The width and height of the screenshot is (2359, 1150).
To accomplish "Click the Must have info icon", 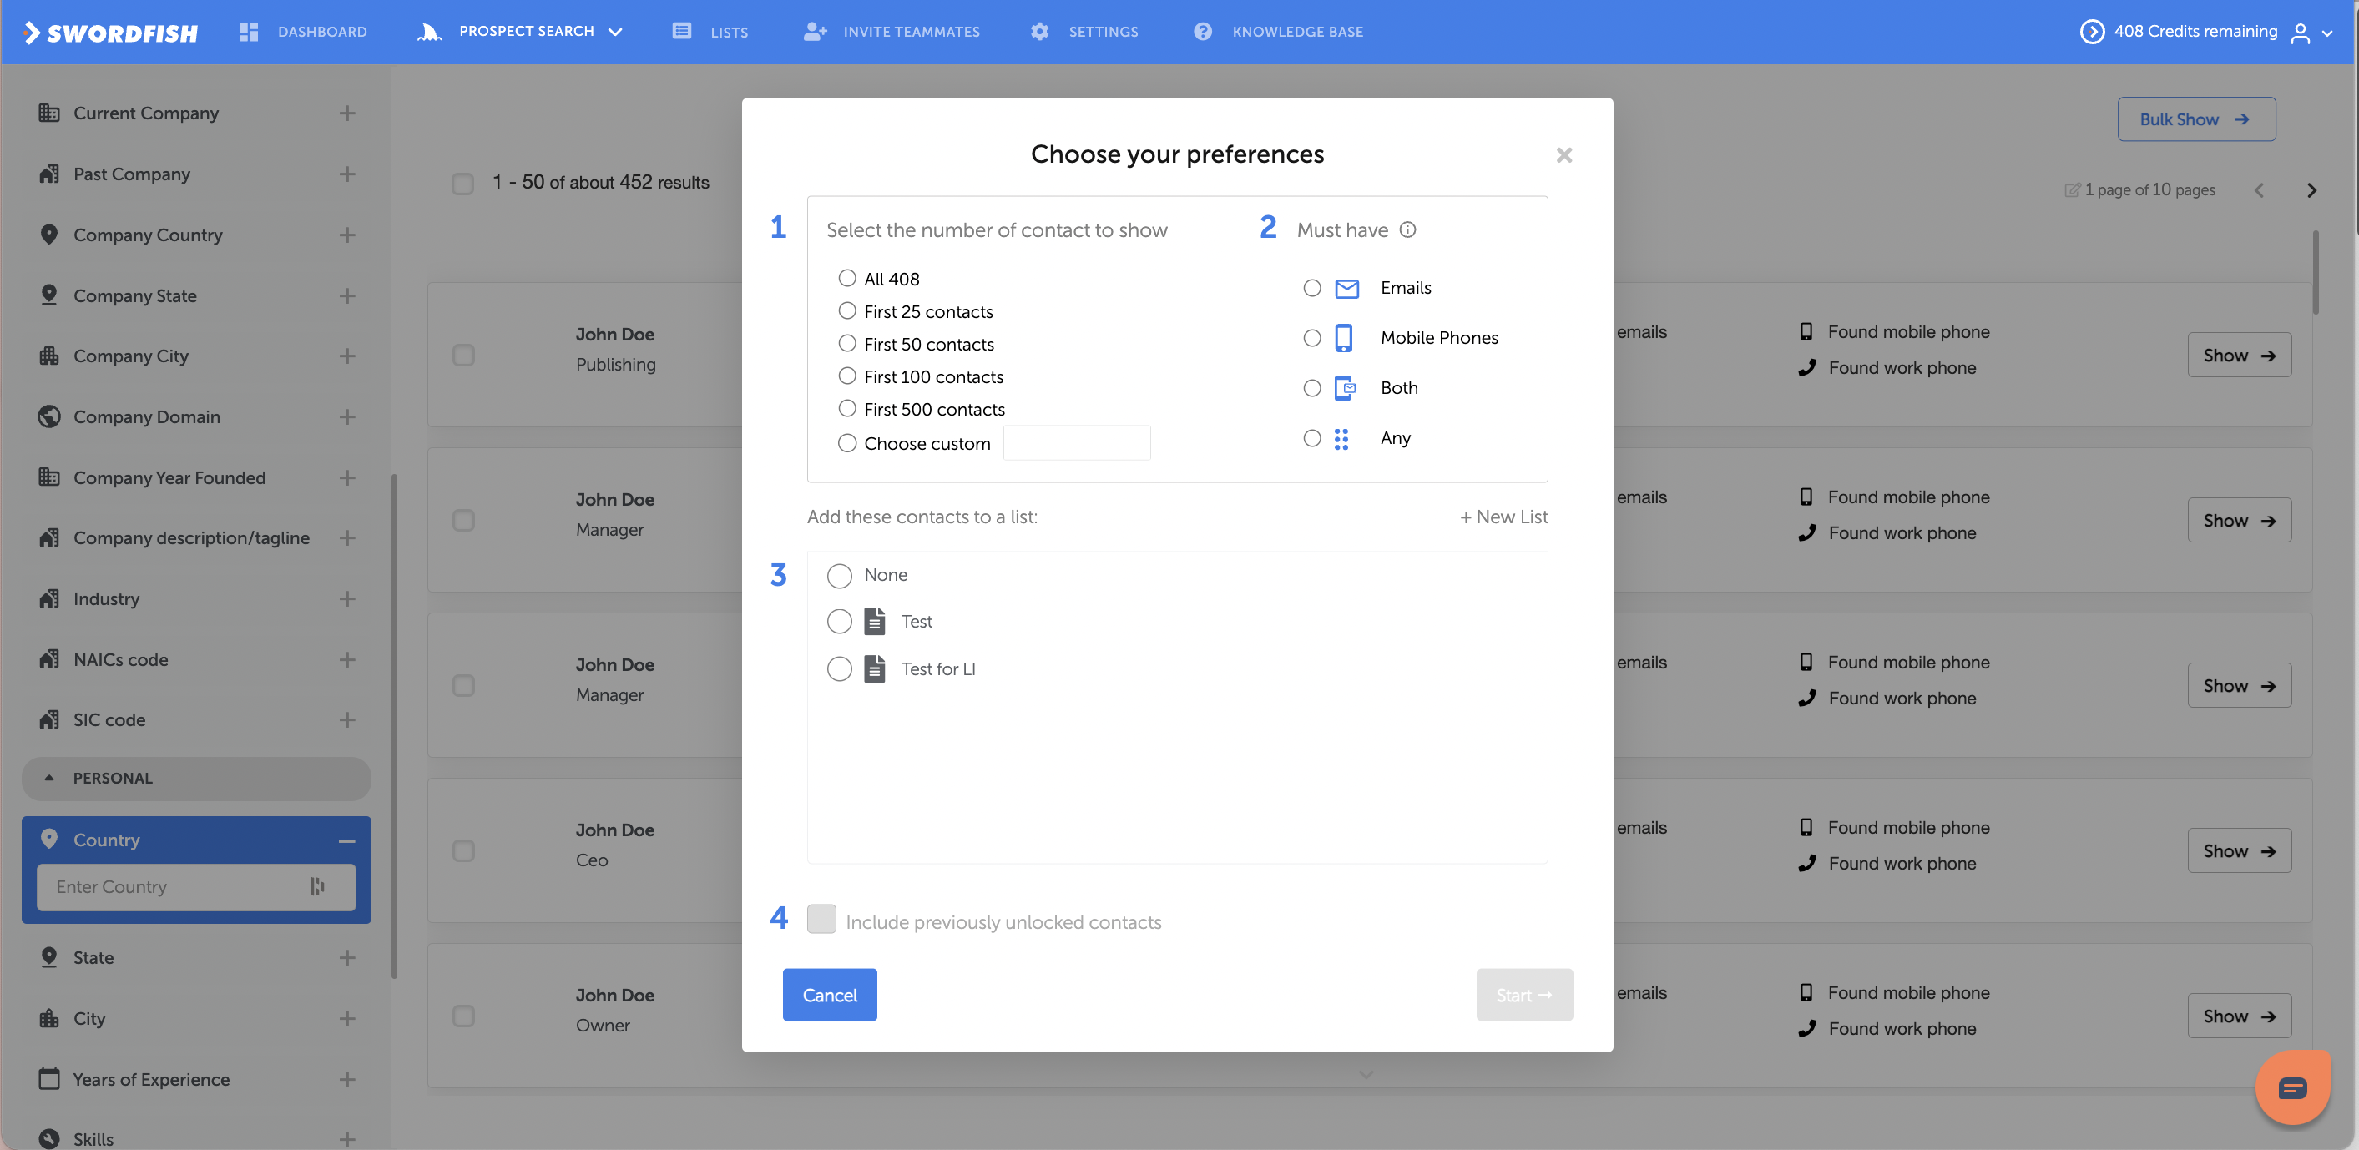I will (1407, 229).
